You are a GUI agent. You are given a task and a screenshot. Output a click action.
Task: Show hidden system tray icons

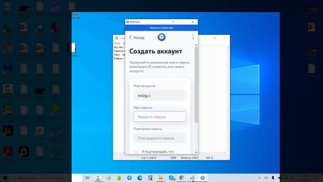coord(259,177)
